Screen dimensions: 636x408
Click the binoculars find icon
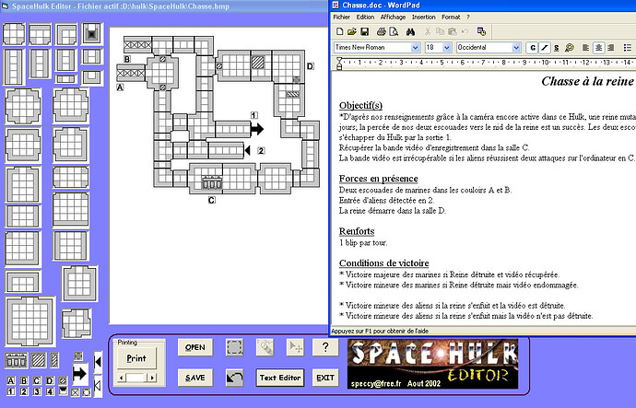pos(410,31)
